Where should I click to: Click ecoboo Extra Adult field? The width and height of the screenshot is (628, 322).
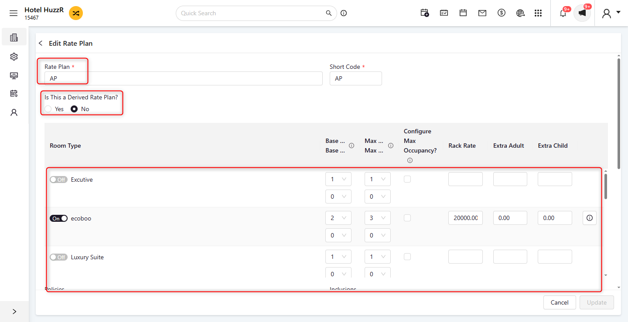510,218
